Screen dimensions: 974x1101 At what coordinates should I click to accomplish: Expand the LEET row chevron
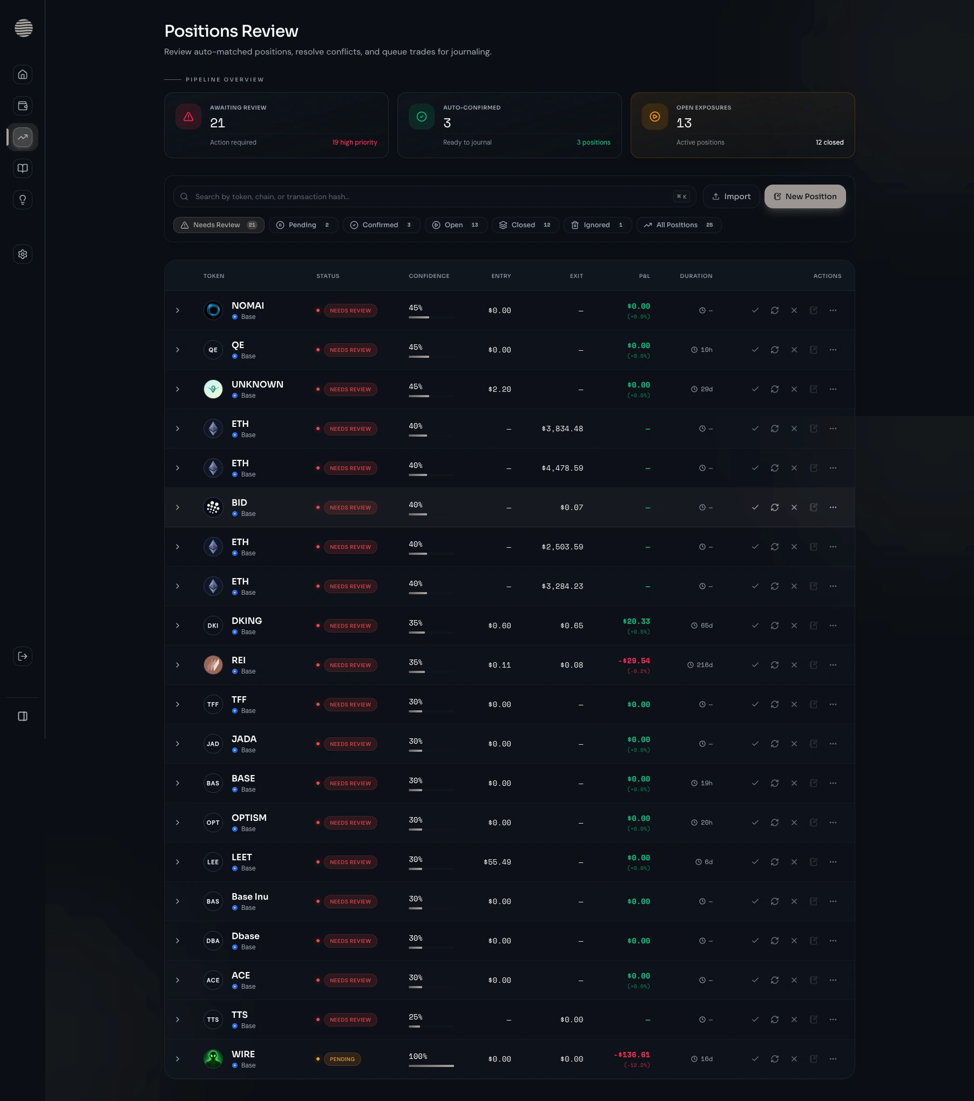177,862
